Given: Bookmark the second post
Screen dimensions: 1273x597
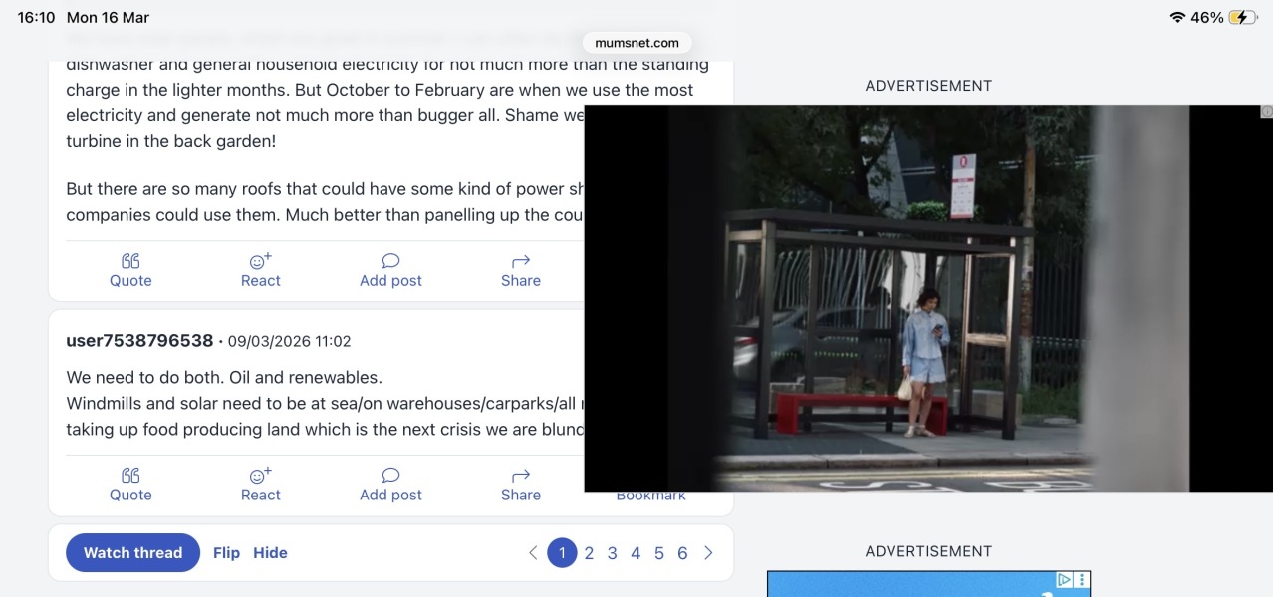Looking at the screenshot, I should click(x=649, y=494).
